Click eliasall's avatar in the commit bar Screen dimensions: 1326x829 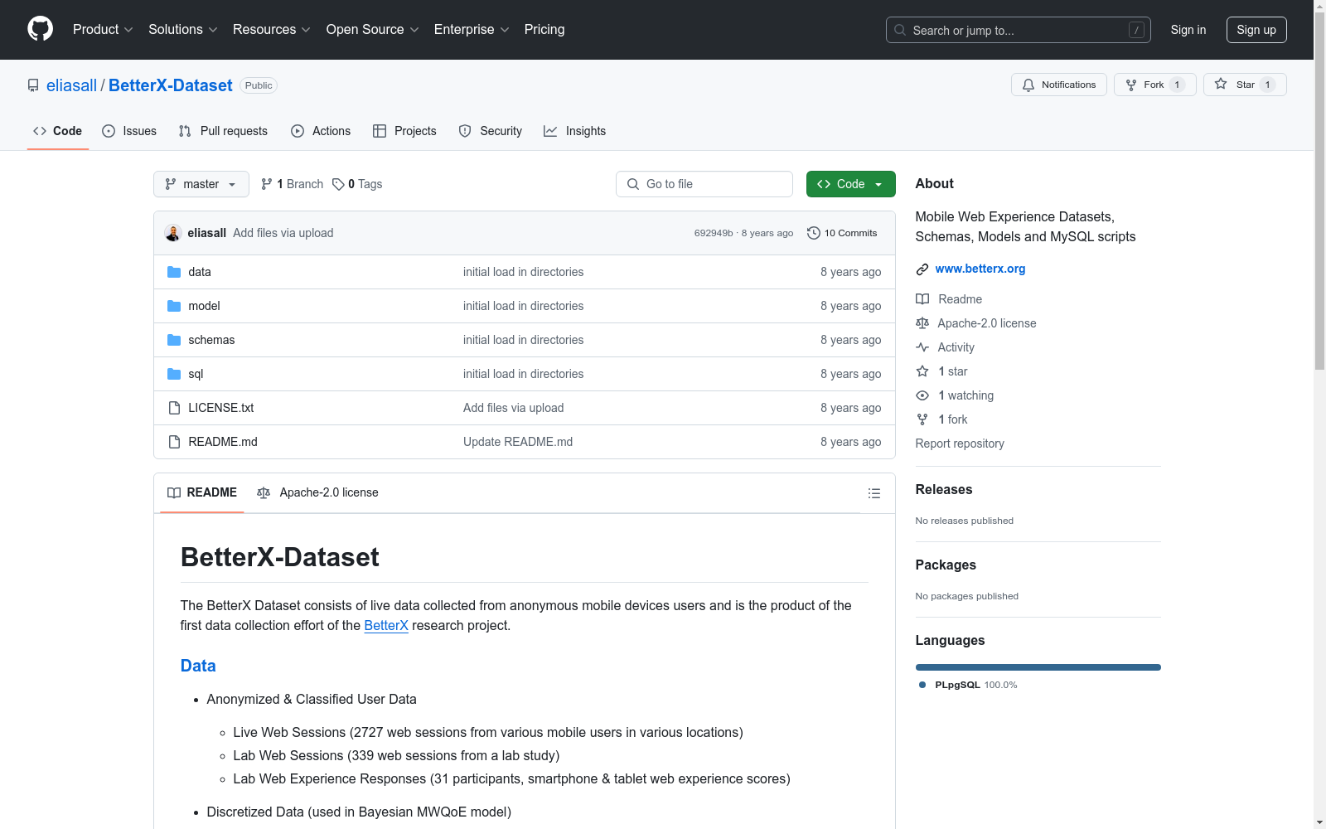(173, 233)
